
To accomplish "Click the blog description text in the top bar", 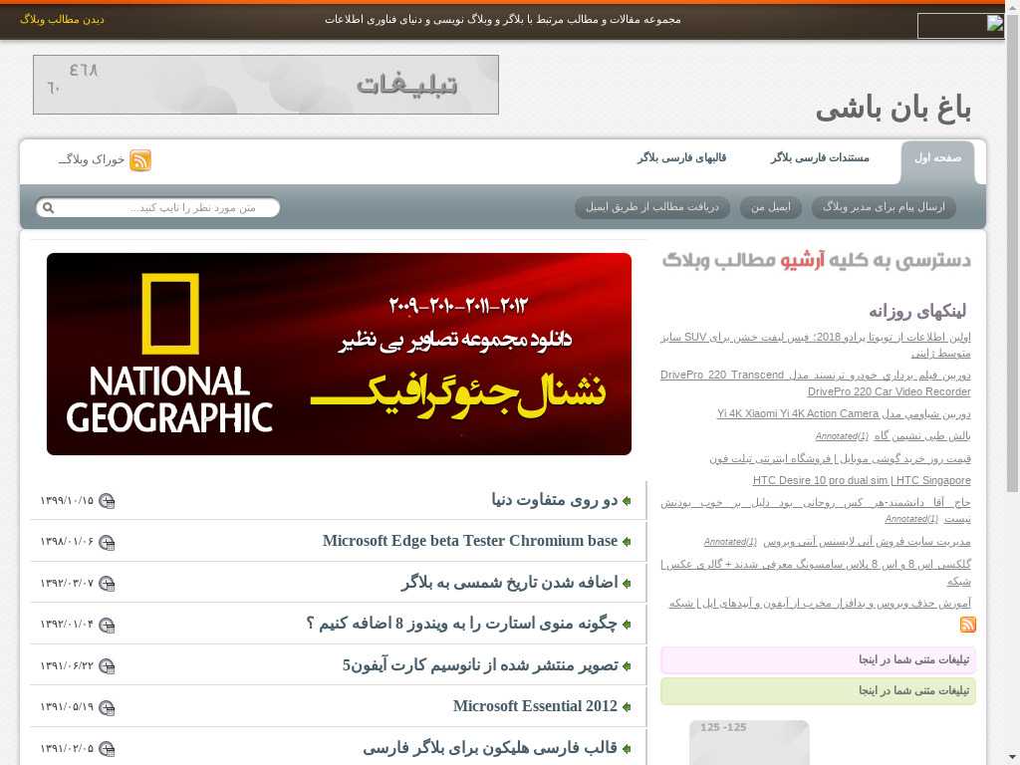I will [x=503, y=20].
